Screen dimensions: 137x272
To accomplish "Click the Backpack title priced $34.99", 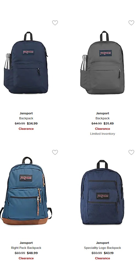I will [26, 118].
